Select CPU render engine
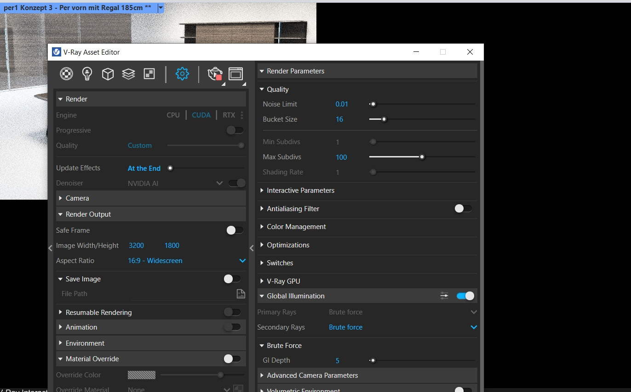631x392 pixels. click(x=173, y=115)
